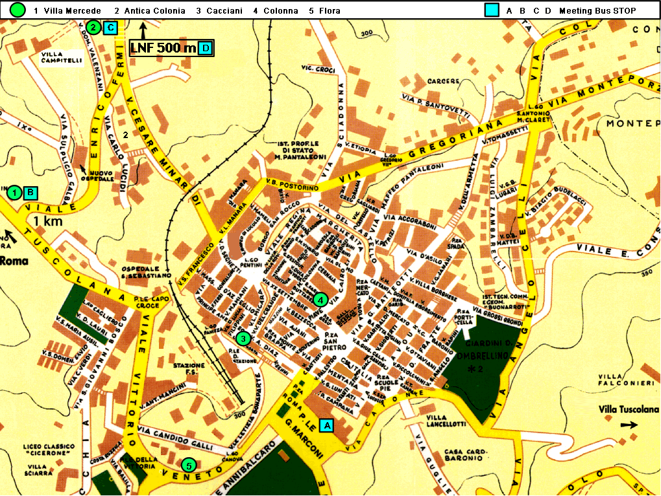Select "Meeting Bus STOP" legend text

tap(597, 11)
